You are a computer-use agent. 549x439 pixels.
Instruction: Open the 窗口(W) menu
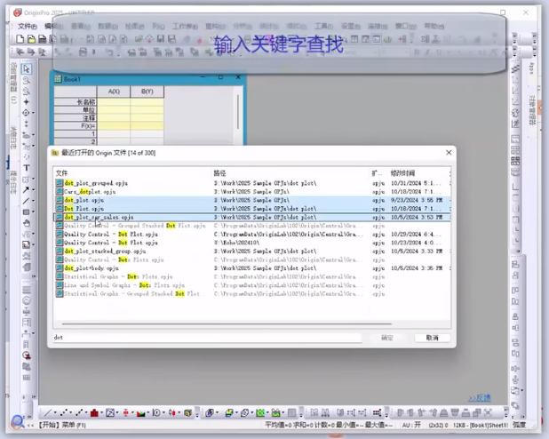[x=406, y=27]
